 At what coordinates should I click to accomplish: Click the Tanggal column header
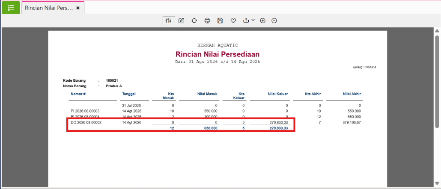129,94
